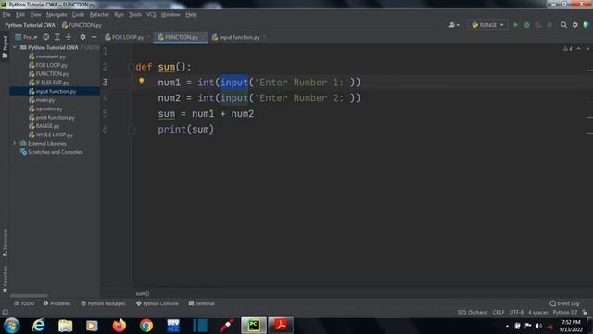Go to the next highlighted error arrow
Image resolution: width=593 pixels, height=334 pixels.
pyautogui.click(x=587, y=49)
